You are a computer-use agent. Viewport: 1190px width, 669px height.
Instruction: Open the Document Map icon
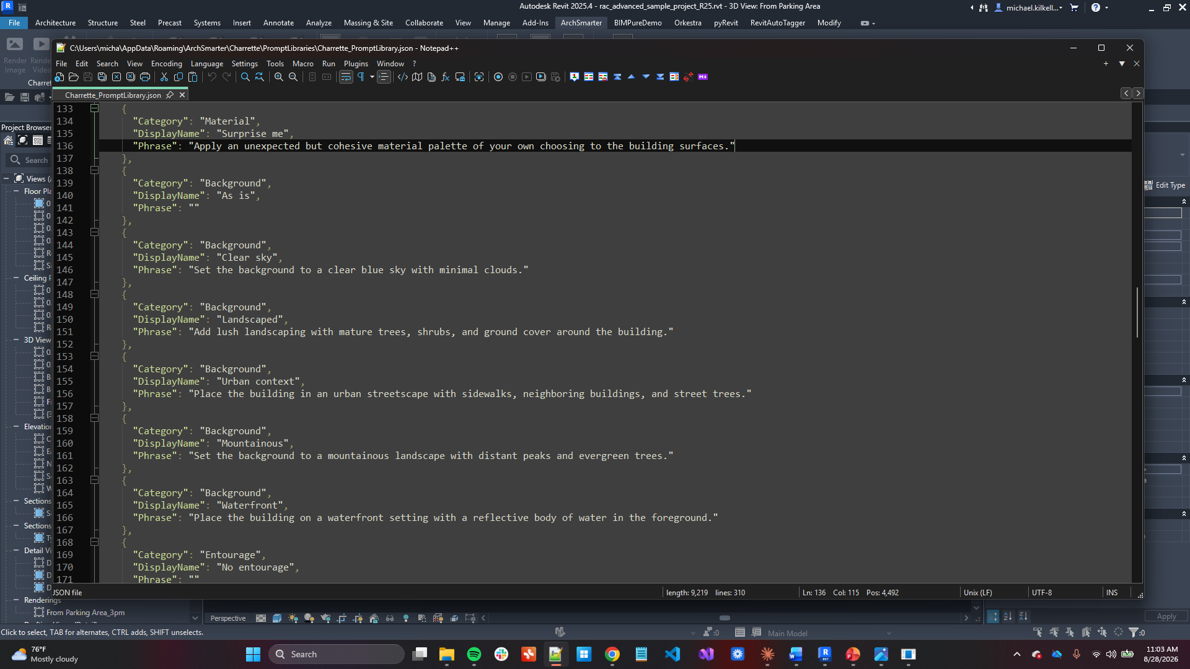(417, 77)
